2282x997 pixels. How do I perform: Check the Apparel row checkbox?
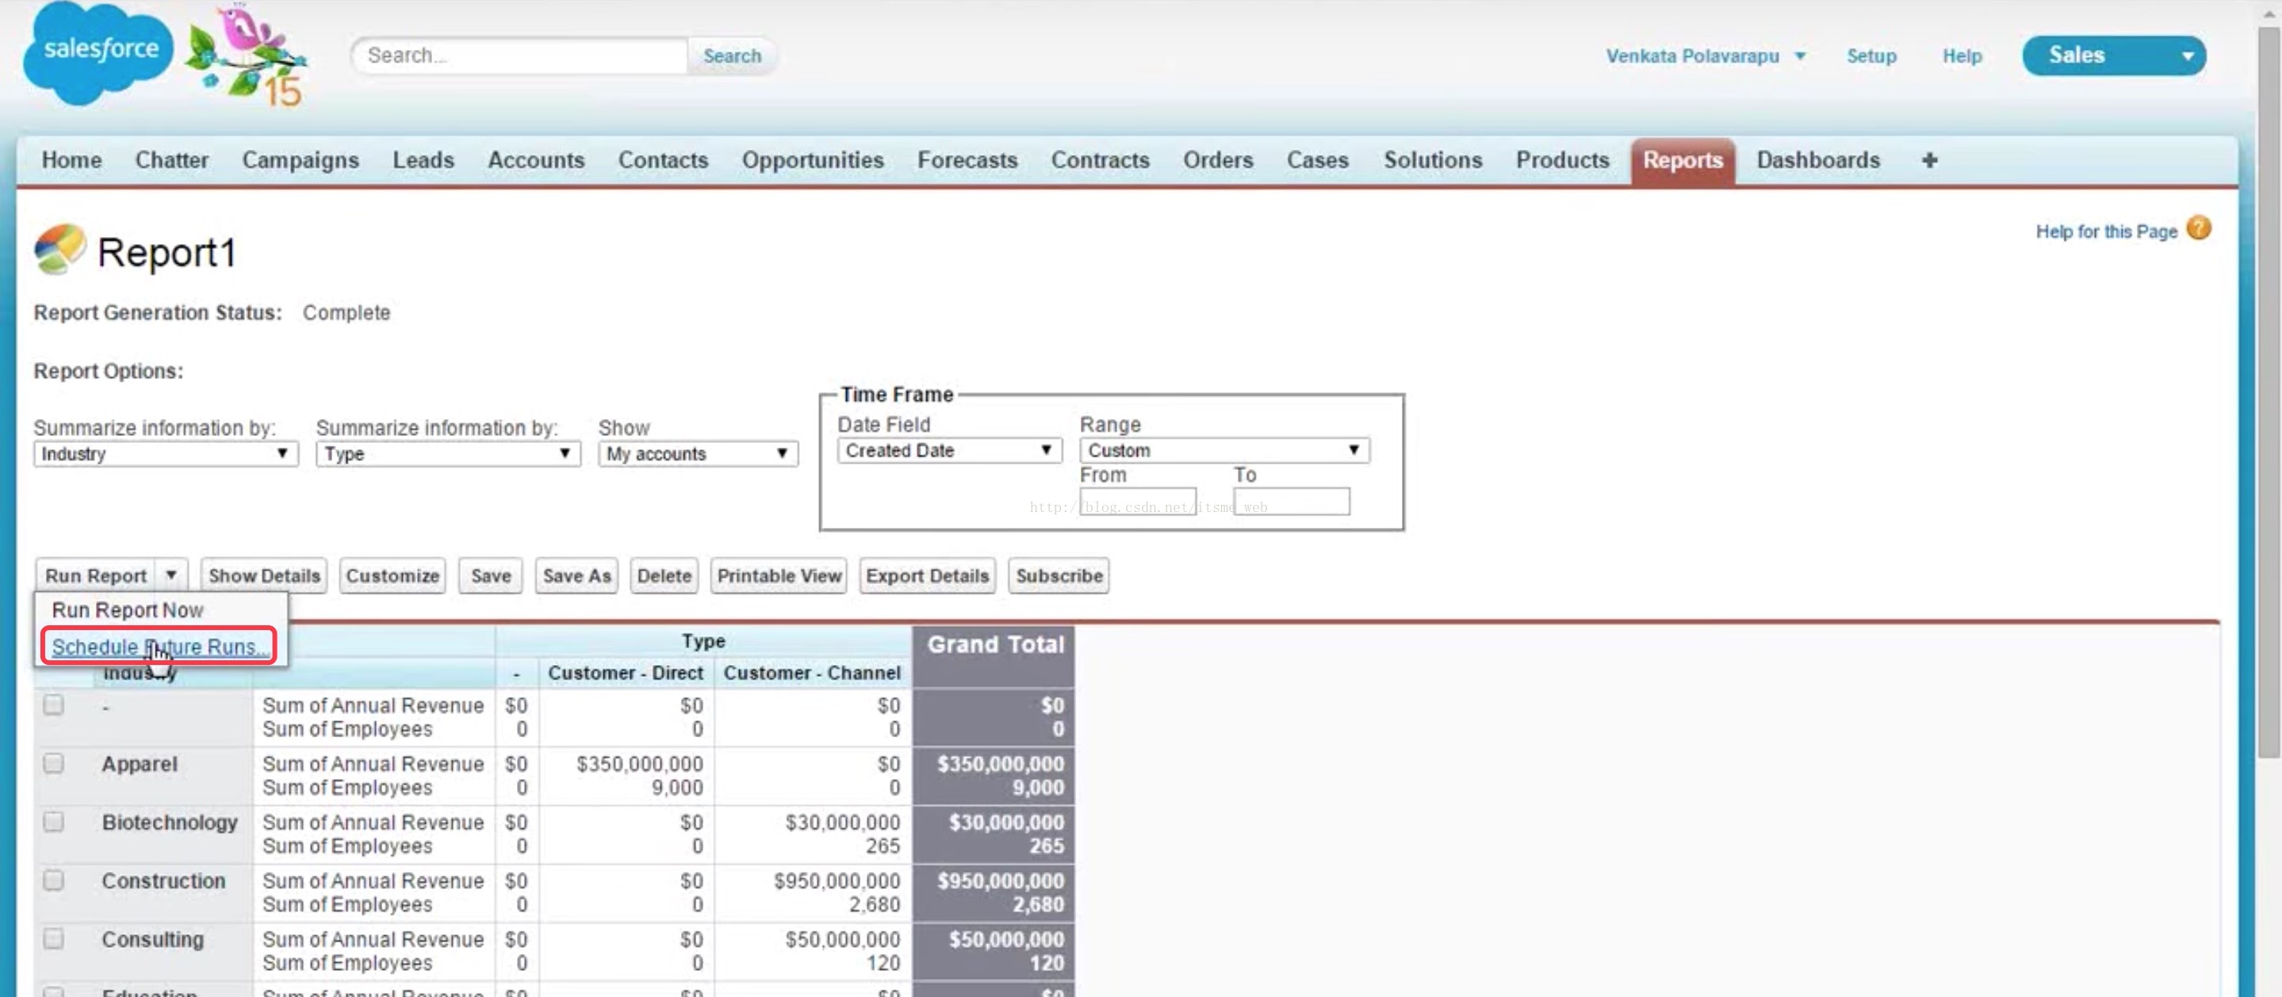pyautogui.click(x=54, y=763)
